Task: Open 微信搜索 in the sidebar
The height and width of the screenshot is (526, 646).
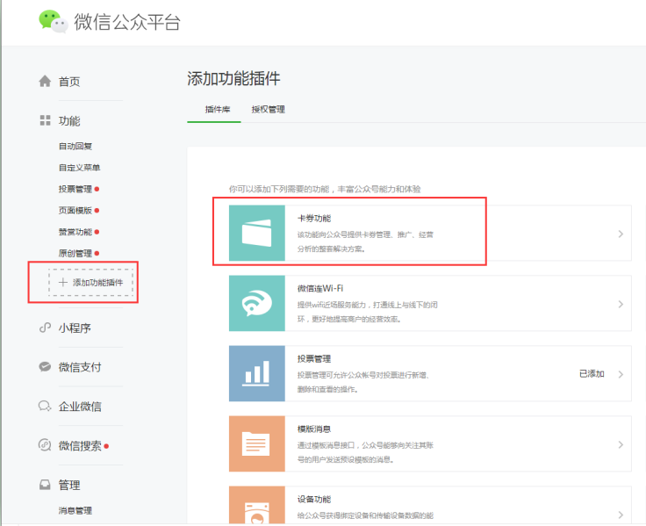Action: [x=80, y=445]
